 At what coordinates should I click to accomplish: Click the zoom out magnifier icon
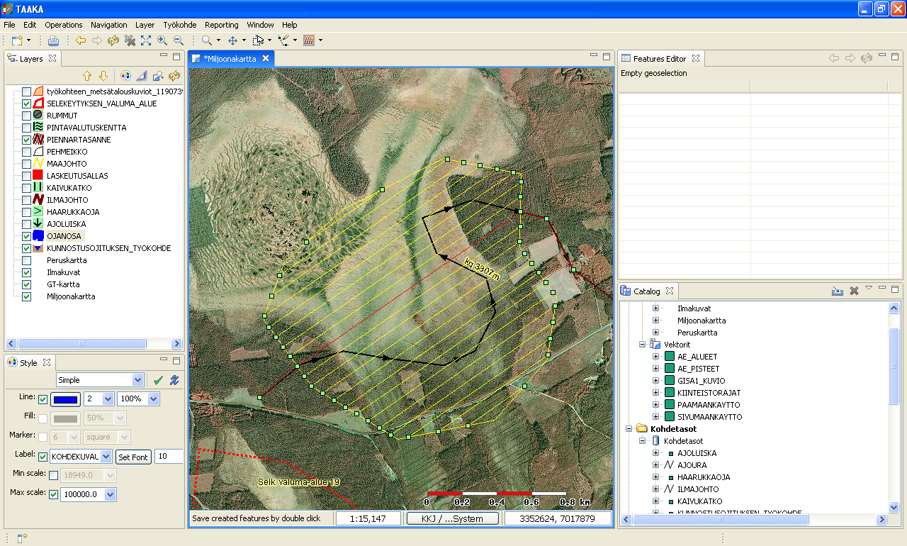pyautogui.click(x=179, y=40)
